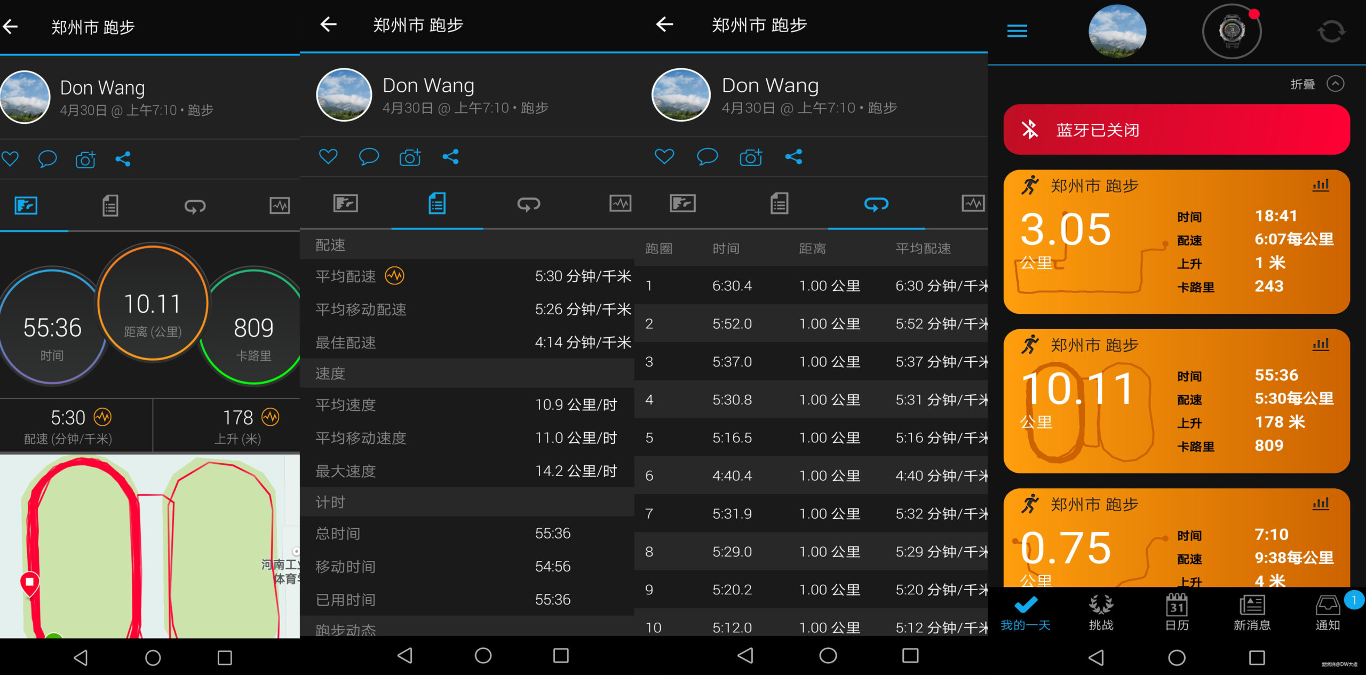Return with the back arrow
1366x675 pixels.
coord(10,26)
